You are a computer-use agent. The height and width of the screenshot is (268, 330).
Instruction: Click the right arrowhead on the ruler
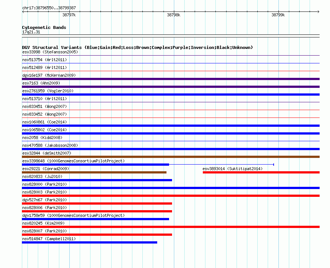319,11
